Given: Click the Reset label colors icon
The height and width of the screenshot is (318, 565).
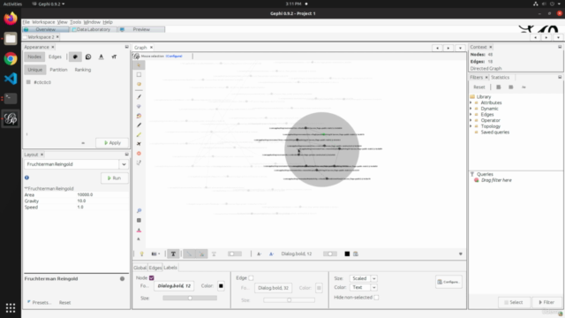Looking at the screenshot, I should (x=139, y=230).
